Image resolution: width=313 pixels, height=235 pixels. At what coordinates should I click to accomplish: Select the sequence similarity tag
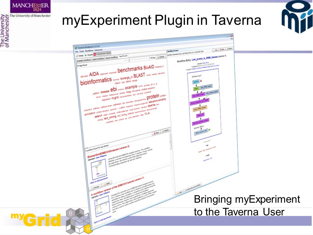pyautogui.click(x=157, y=101)
